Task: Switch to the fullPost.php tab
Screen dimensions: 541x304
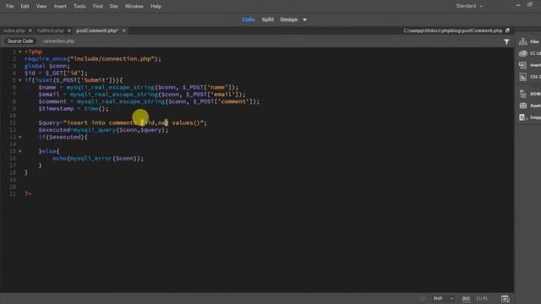Action: point(51,30)
